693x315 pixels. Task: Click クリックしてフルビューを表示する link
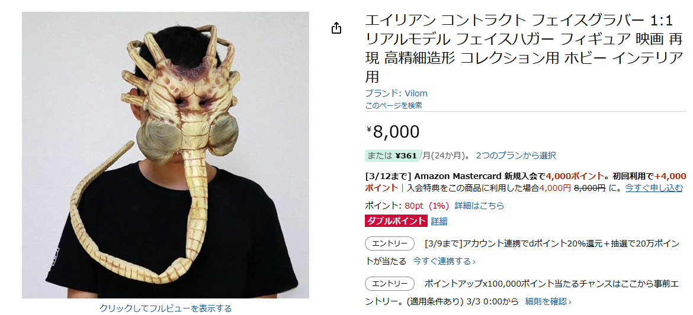coord(165,308)
